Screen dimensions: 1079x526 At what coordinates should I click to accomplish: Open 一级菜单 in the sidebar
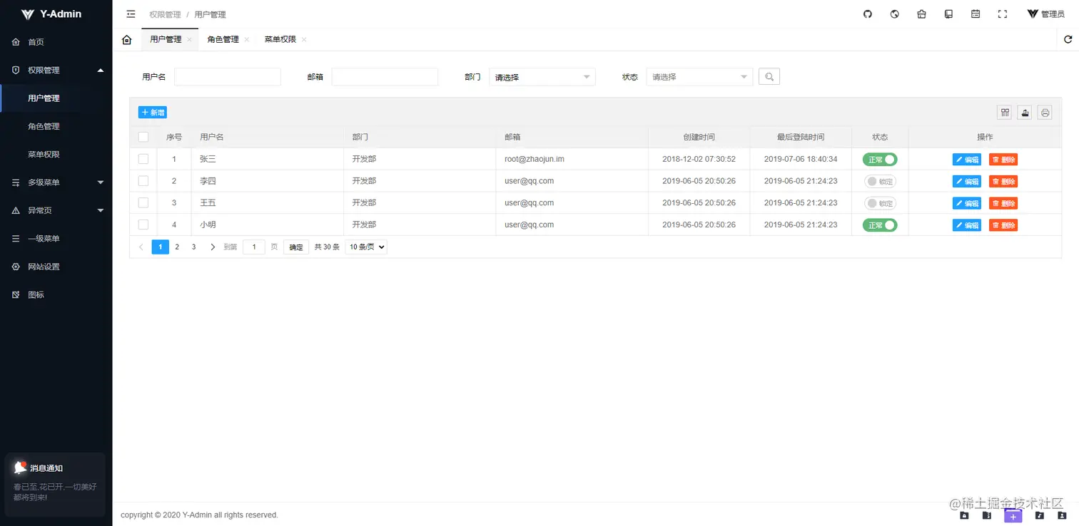56,239
